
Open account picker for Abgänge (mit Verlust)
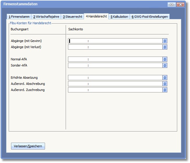coord(165,47)
